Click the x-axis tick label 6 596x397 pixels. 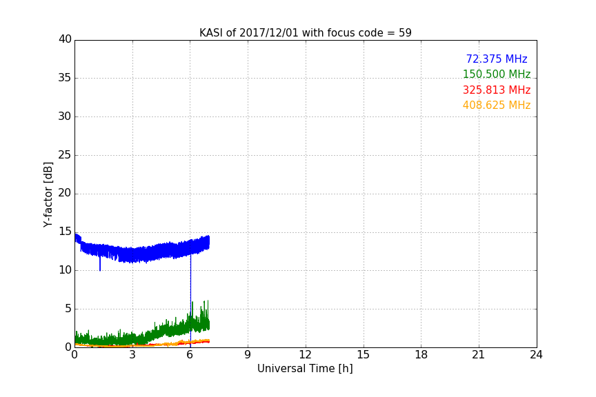[190, 355]
